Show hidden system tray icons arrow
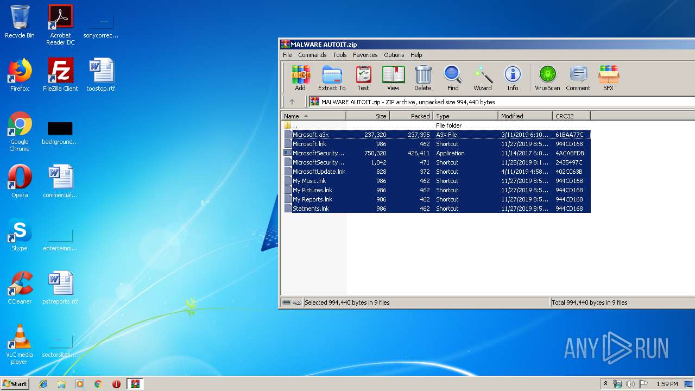Viewport: 695px width, 391px height. pyautogui.click(x=606, y=384)
